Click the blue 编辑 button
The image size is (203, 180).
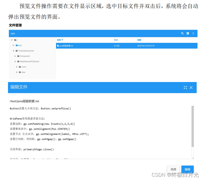click(x=187, y=169)
